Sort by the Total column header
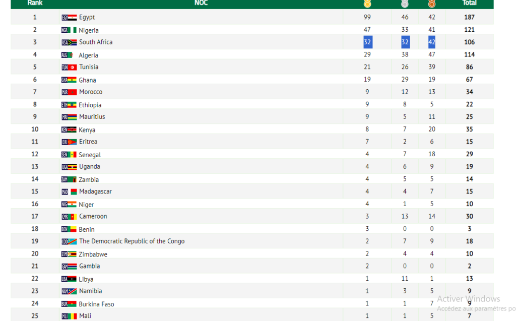Image resolution: width=516 pixels, height=321 pixels. [x=469, y=3]
